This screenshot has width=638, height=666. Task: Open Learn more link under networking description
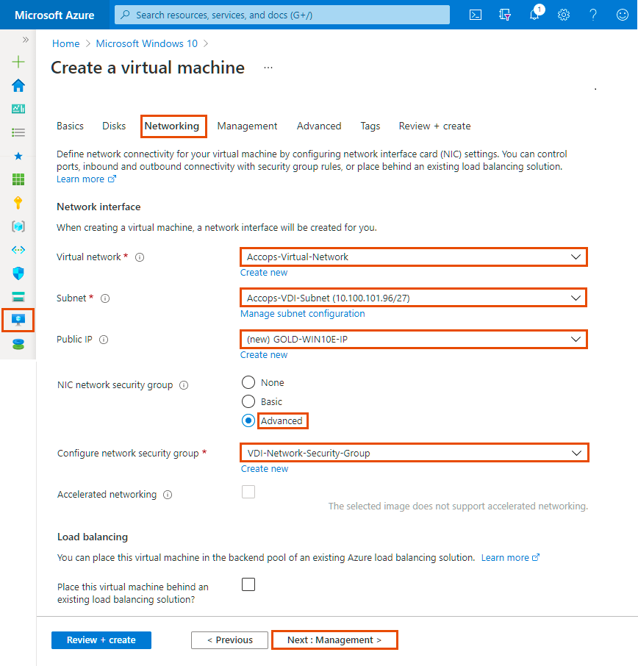tap(86, 179)
